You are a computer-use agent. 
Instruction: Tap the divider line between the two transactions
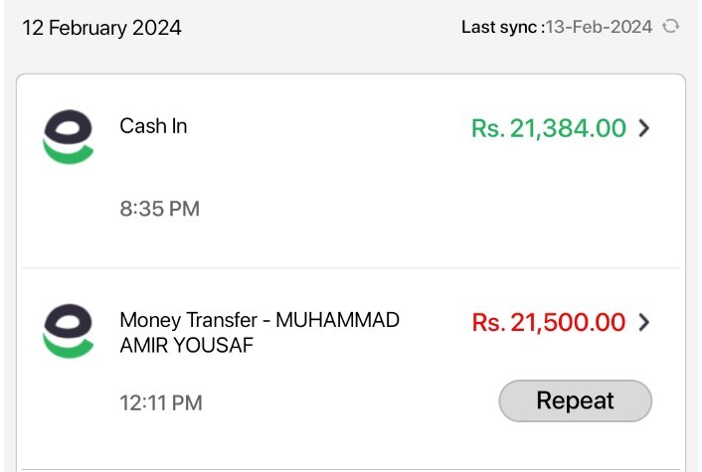click(351, 268)
